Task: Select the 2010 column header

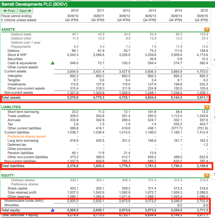Action: 75,11
